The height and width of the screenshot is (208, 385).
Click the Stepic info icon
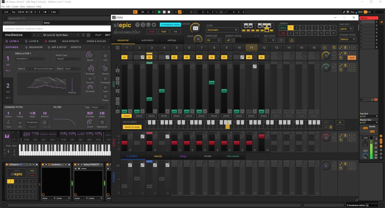click(143, 25)
